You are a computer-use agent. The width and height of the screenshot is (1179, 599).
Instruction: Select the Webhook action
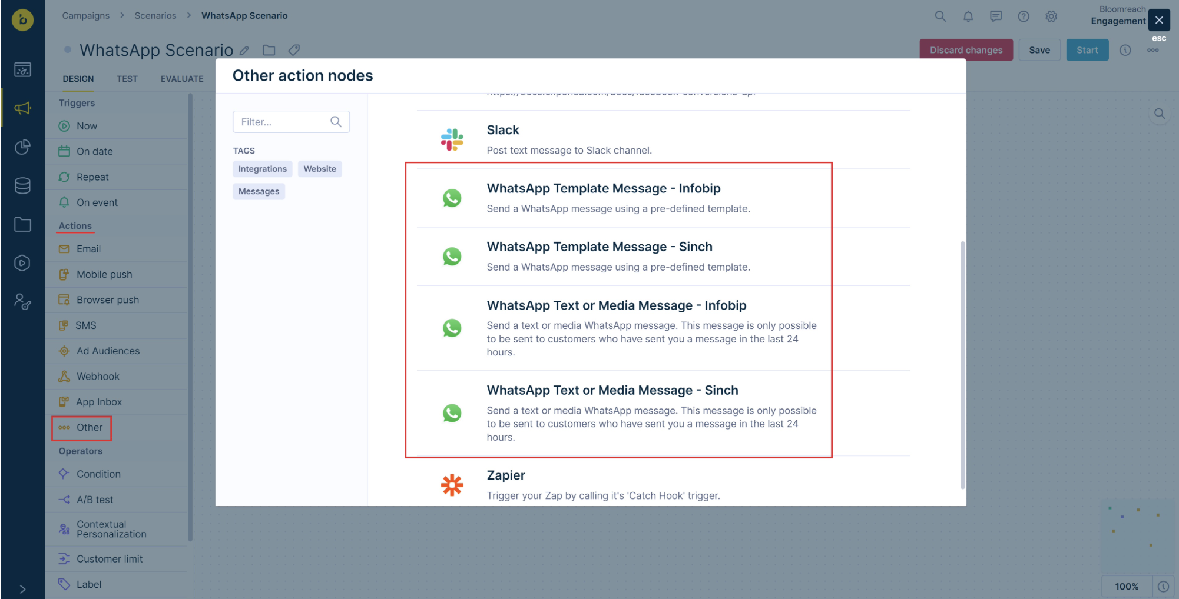pos(117,377)
